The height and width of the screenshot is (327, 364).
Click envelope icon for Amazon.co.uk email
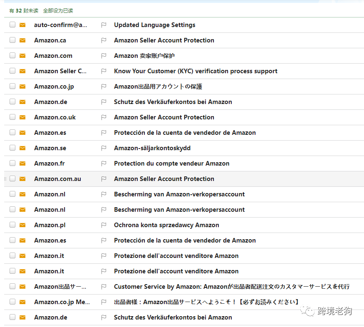[x=22, y=117]
